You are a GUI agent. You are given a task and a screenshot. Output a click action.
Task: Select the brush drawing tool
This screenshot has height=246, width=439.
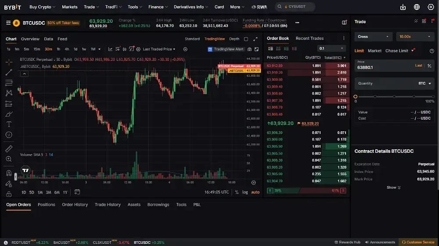coord(9,114)
